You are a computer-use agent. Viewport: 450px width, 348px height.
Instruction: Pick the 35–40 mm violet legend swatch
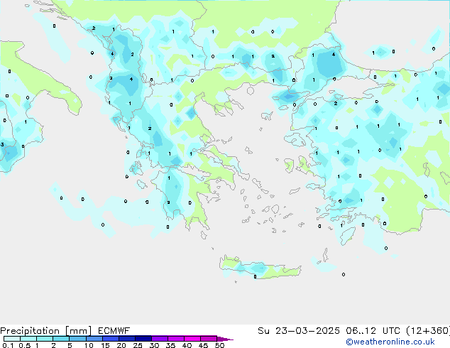tap(176, 339)
